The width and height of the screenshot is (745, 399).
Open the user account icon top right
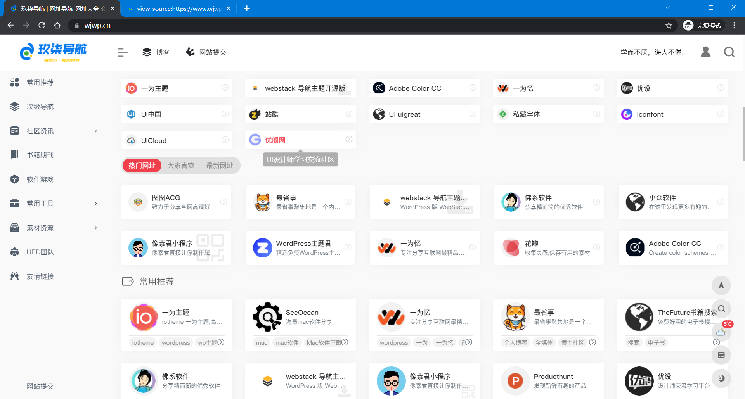point(706,52)
